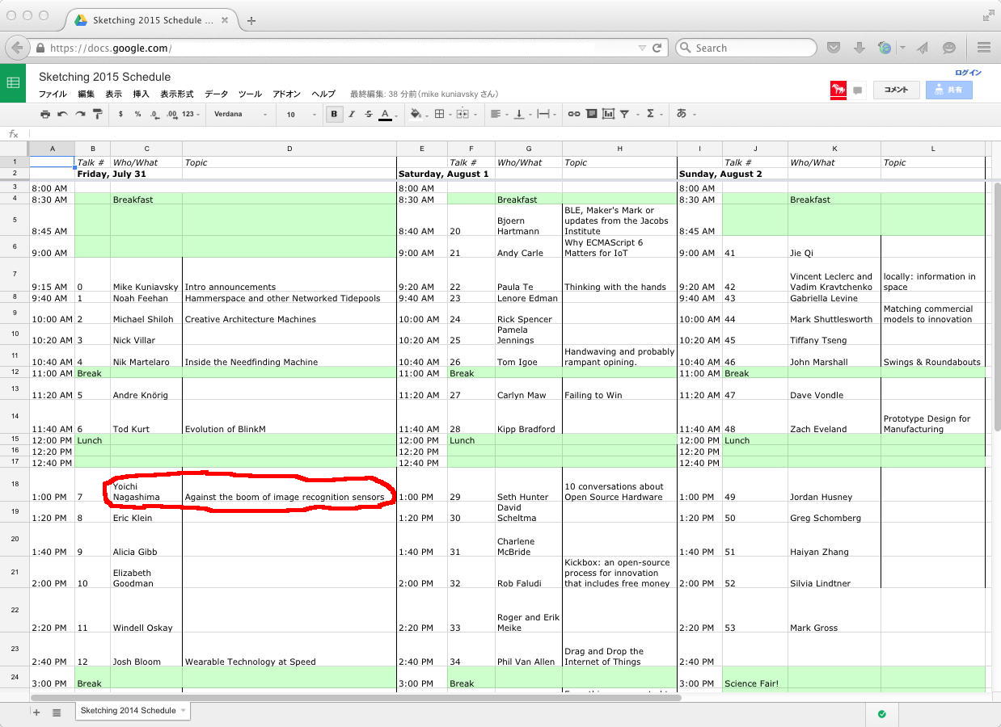This screenshot has height=727, width=1001.
Task: Open the text color dropdown
Action: point(388,115)
